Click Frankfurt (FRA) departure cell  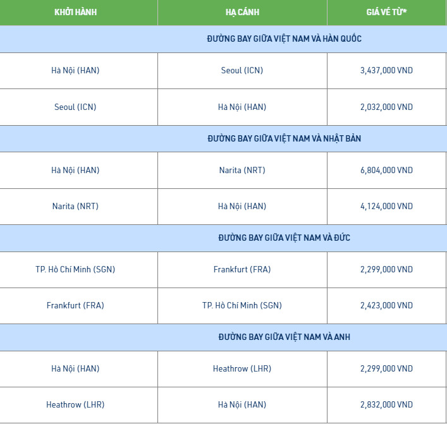tap(75, 305)
